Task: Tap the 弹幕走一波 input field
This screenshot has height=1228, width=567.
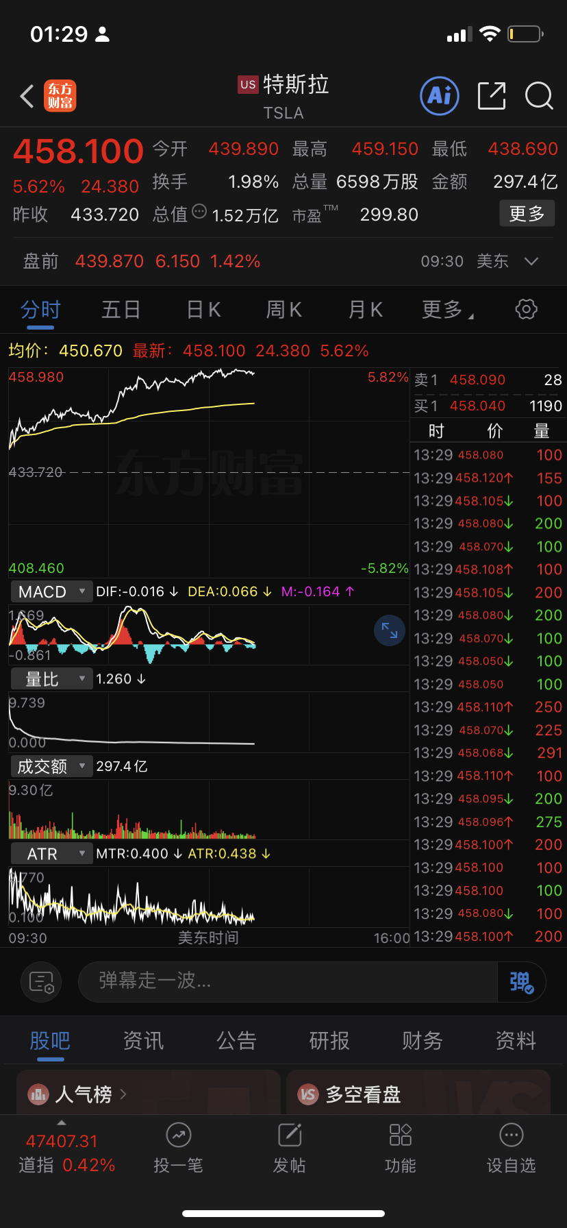Action: [288, 982]
